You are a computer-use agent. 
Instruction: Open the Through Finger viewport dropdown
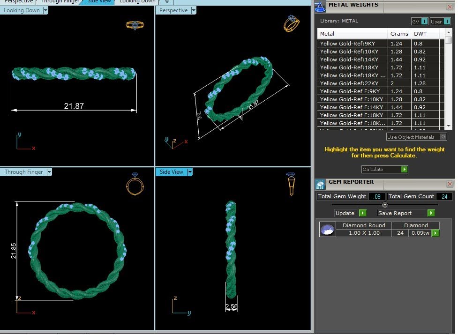coord(49,172)
